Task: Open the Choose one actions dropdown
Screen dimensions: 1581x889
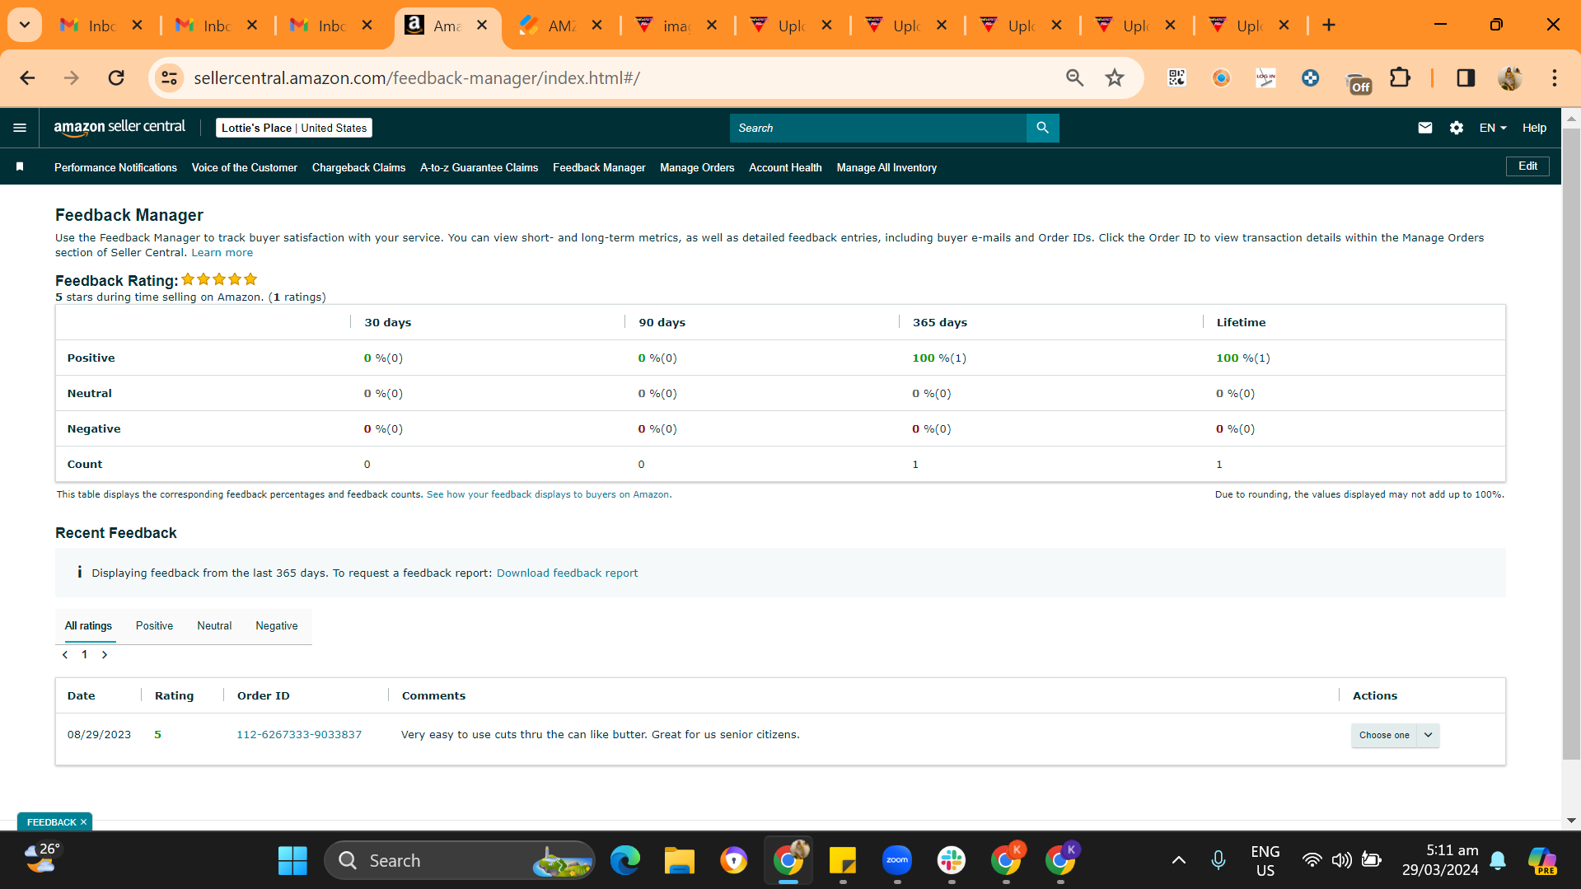Action: 1395,735
